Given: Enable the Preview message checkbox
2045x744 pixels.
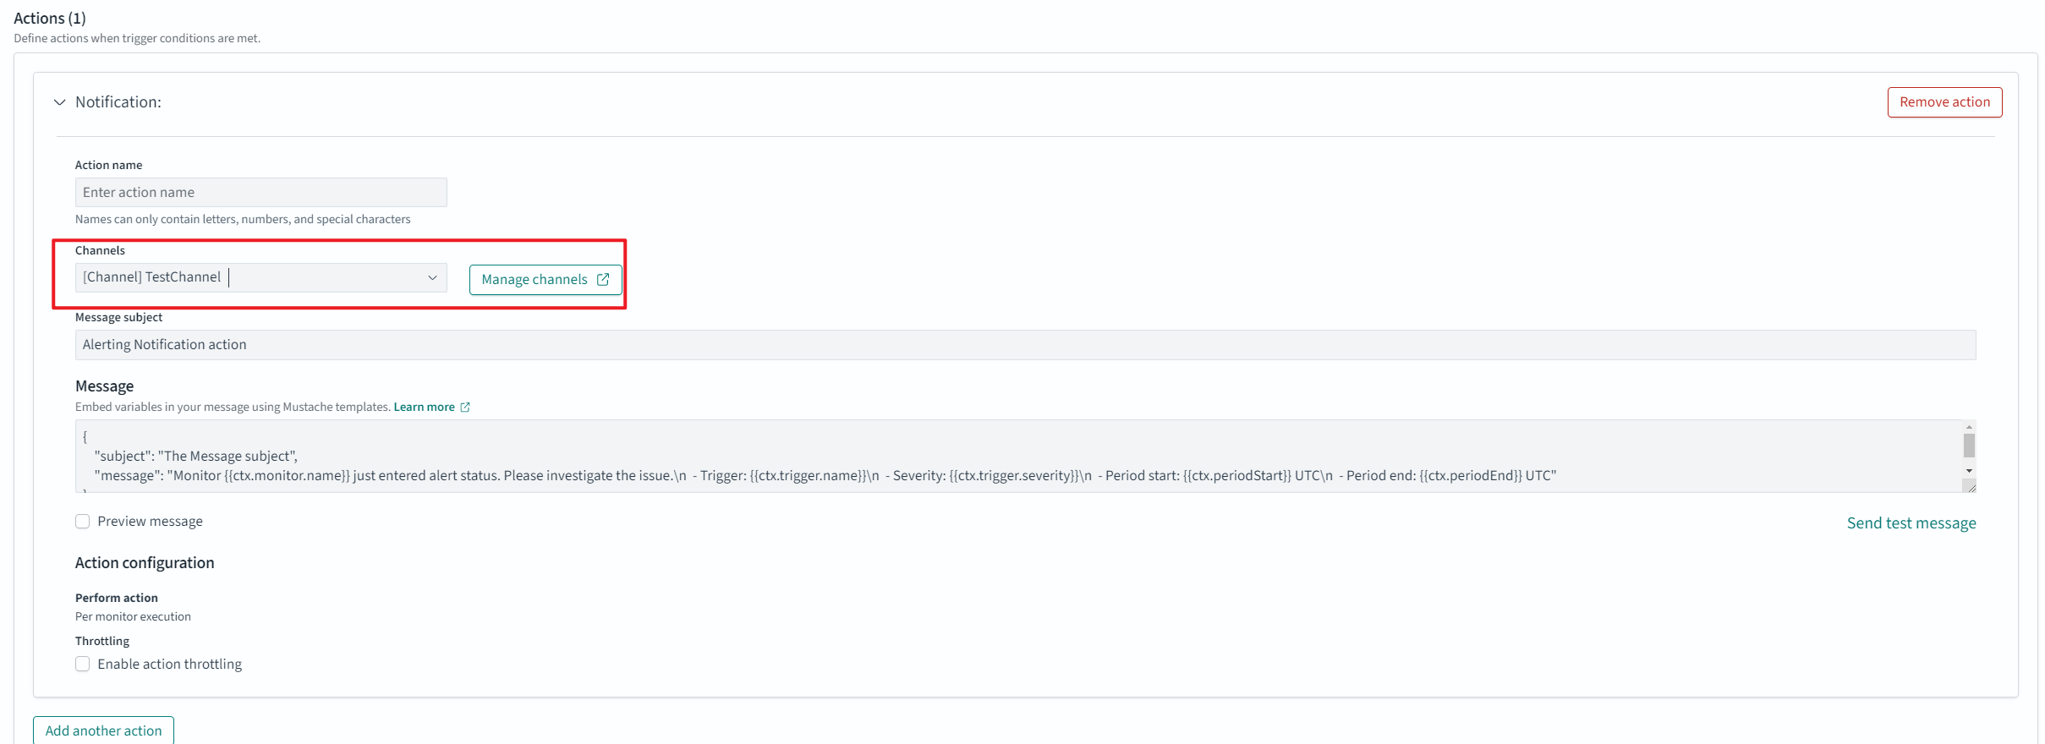Looking at the screenshot, I should [x=83, y=522].
